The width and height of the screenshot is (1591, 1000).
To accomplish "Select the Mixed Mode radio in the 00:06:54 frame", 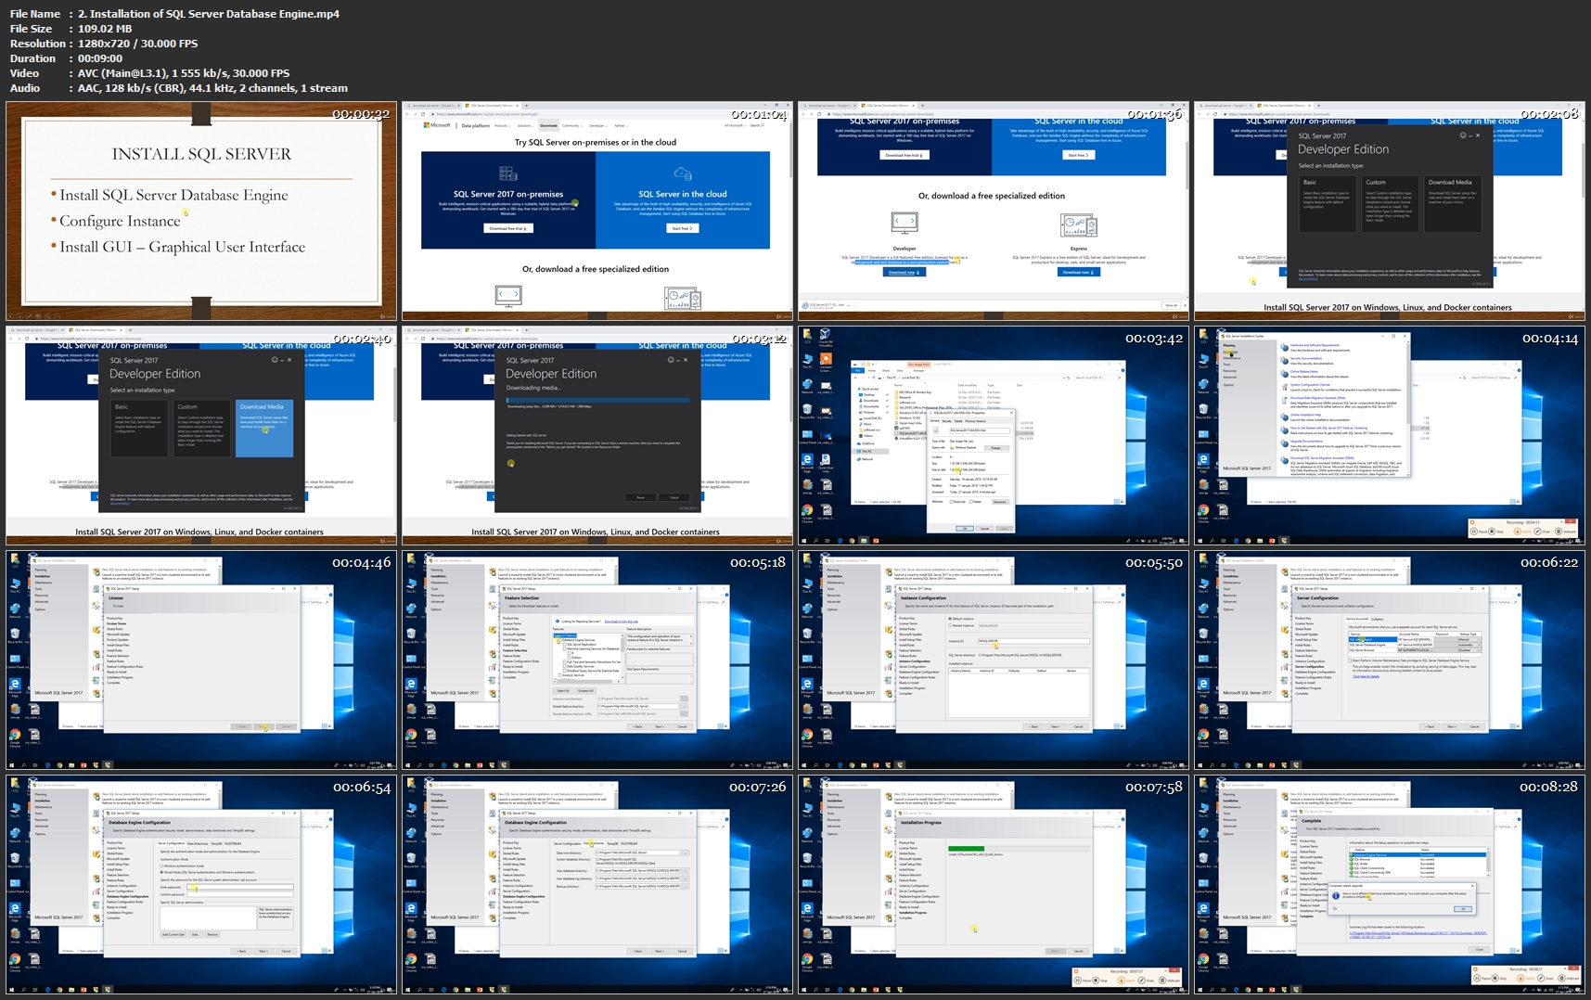I will pyautogui.click(x=162, y=872).
